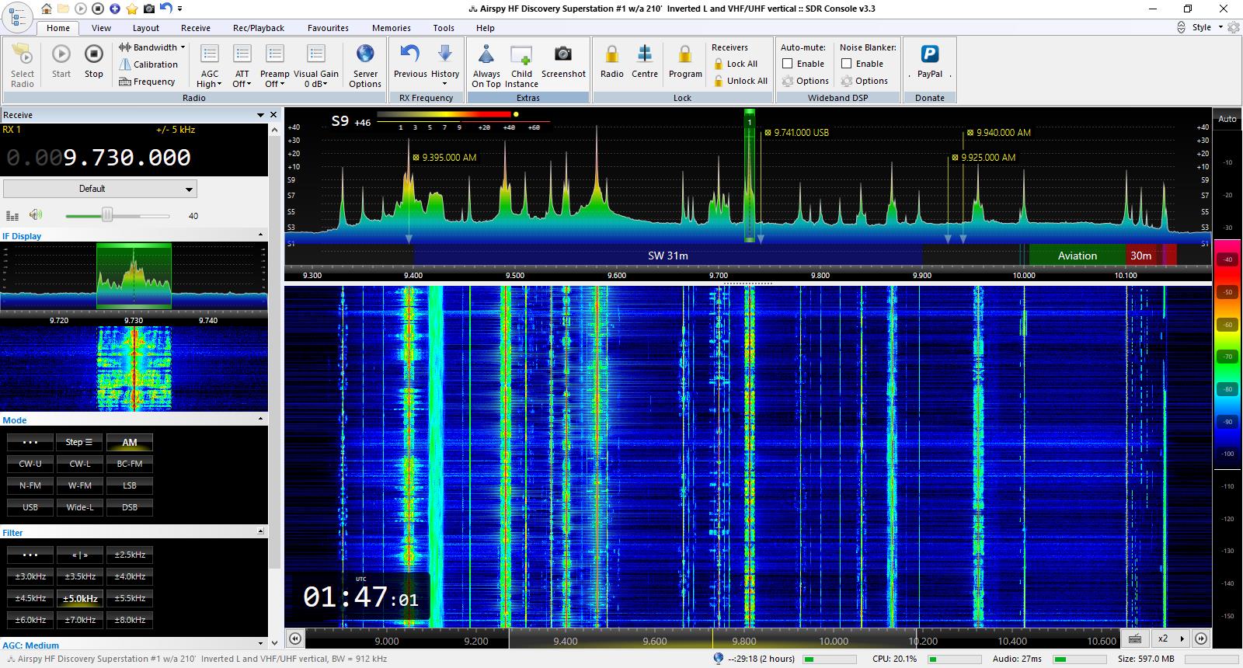The width and height of the screenshot is (1243, 668).
Task: Click the Stop radio icon
Action: coord(93,55)
